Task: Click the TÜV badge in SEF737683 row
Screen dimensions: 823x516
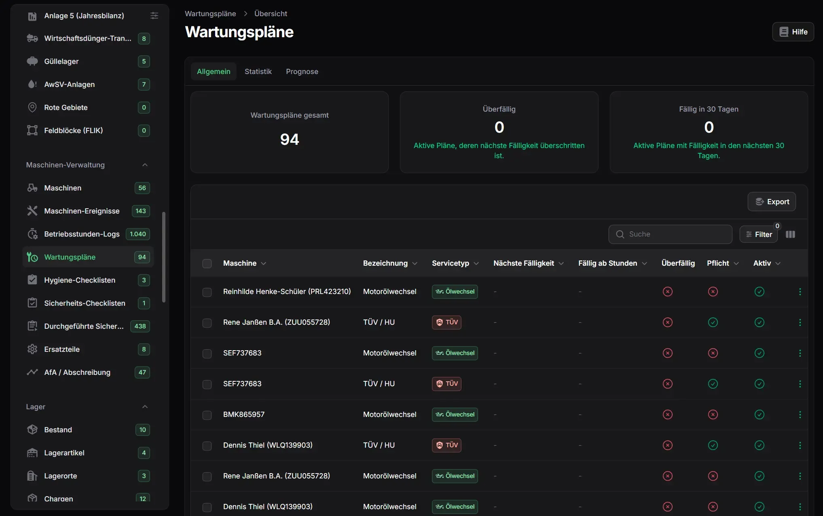Action: pyautogui.click(x=446, y=384)
